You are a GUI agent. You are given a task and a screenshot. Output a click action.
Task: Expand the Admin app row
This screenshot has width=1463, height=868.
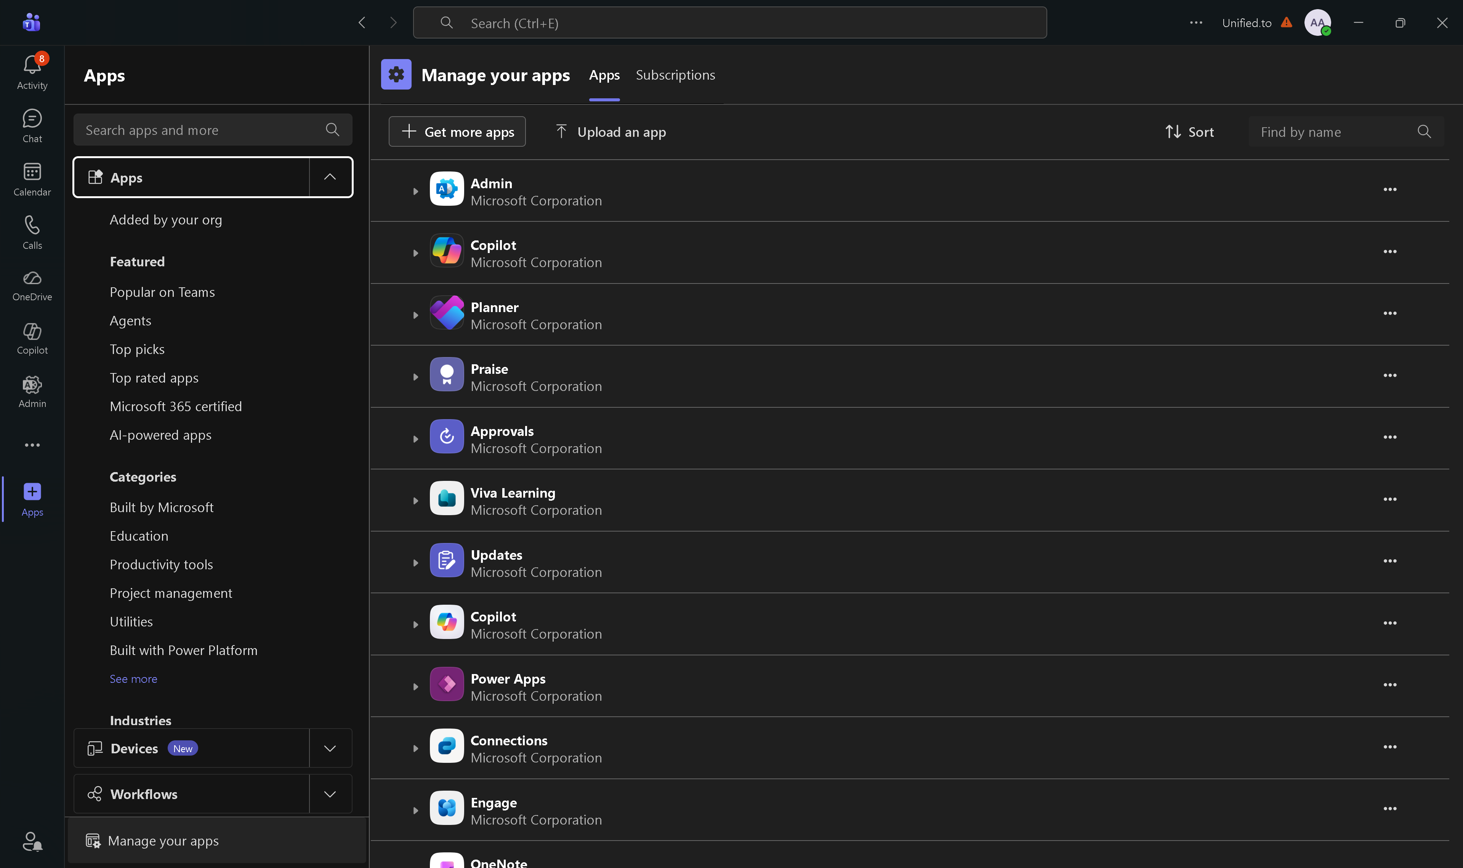(415, 191)
